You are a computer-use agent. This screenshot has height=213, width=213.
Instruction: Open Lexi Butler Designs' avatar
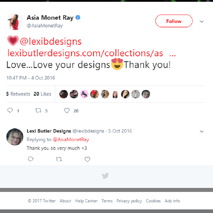click(x=15, y=137)
